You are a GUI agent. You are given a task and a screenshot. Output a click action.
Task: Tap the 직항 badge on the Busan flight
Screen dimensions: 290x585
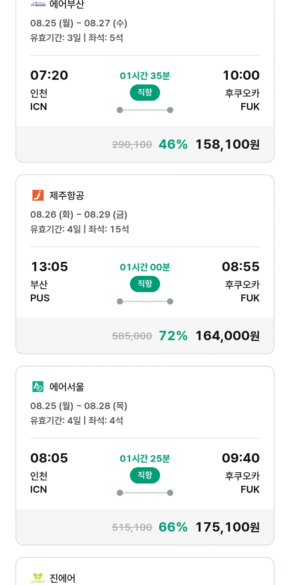145,284
